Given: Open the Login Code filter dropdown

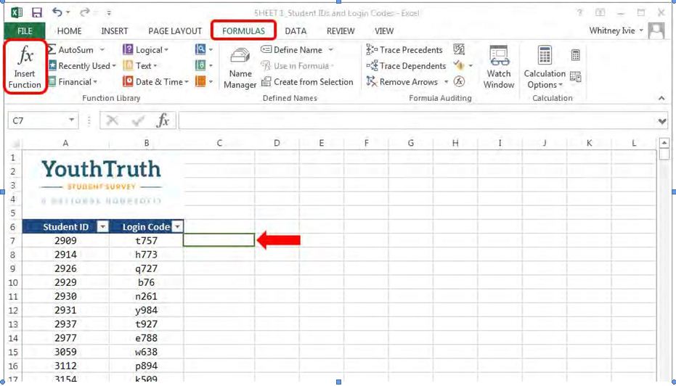Looking at the screenshot, I should (177, 227).
